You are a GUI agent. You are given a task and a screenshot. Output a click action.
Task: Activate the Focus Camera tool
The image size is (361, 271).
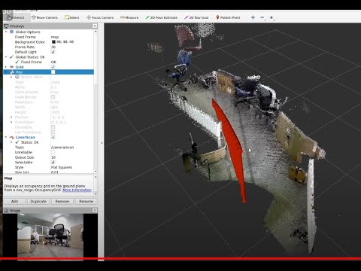100,17
